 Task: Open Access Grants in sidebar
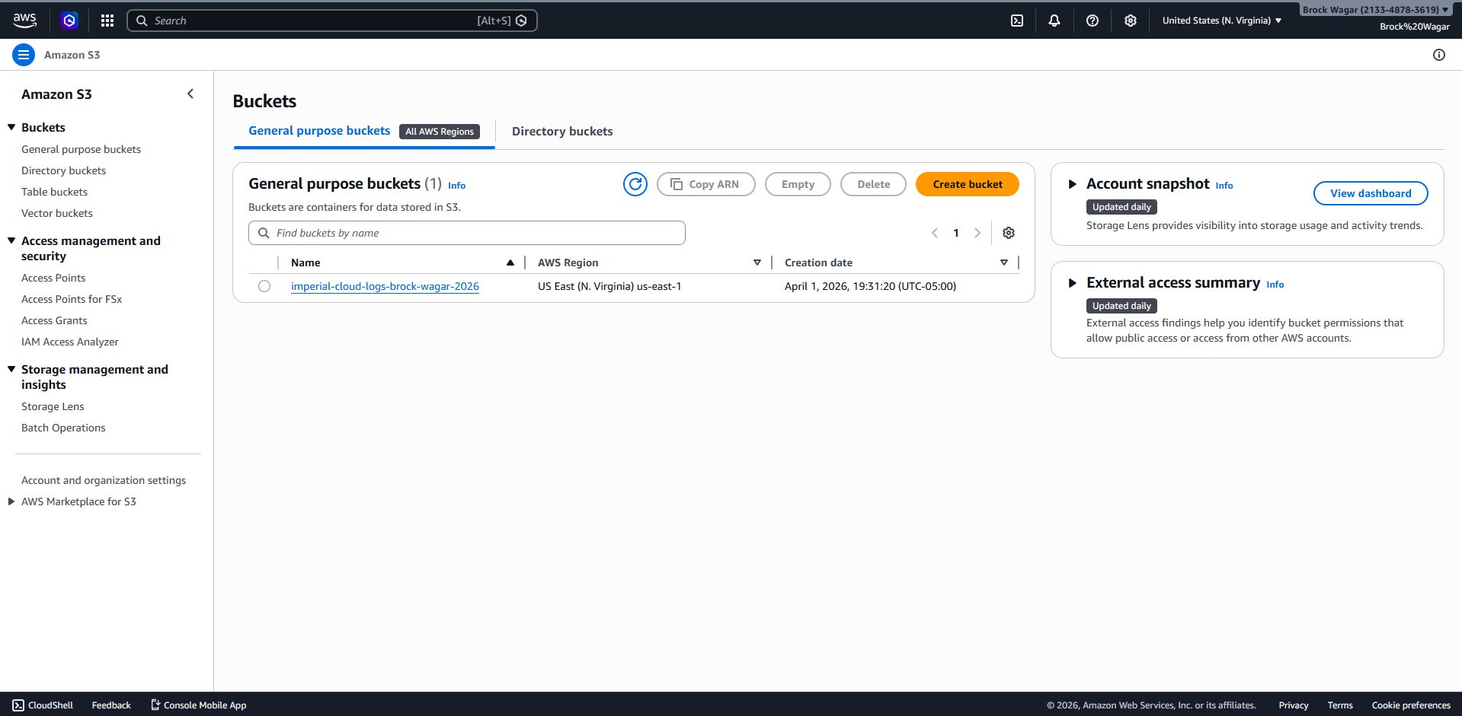(x=54, y=320)
